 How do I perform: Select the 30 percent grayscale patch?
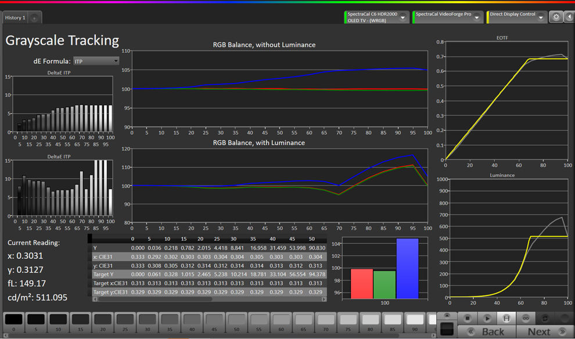148,322
